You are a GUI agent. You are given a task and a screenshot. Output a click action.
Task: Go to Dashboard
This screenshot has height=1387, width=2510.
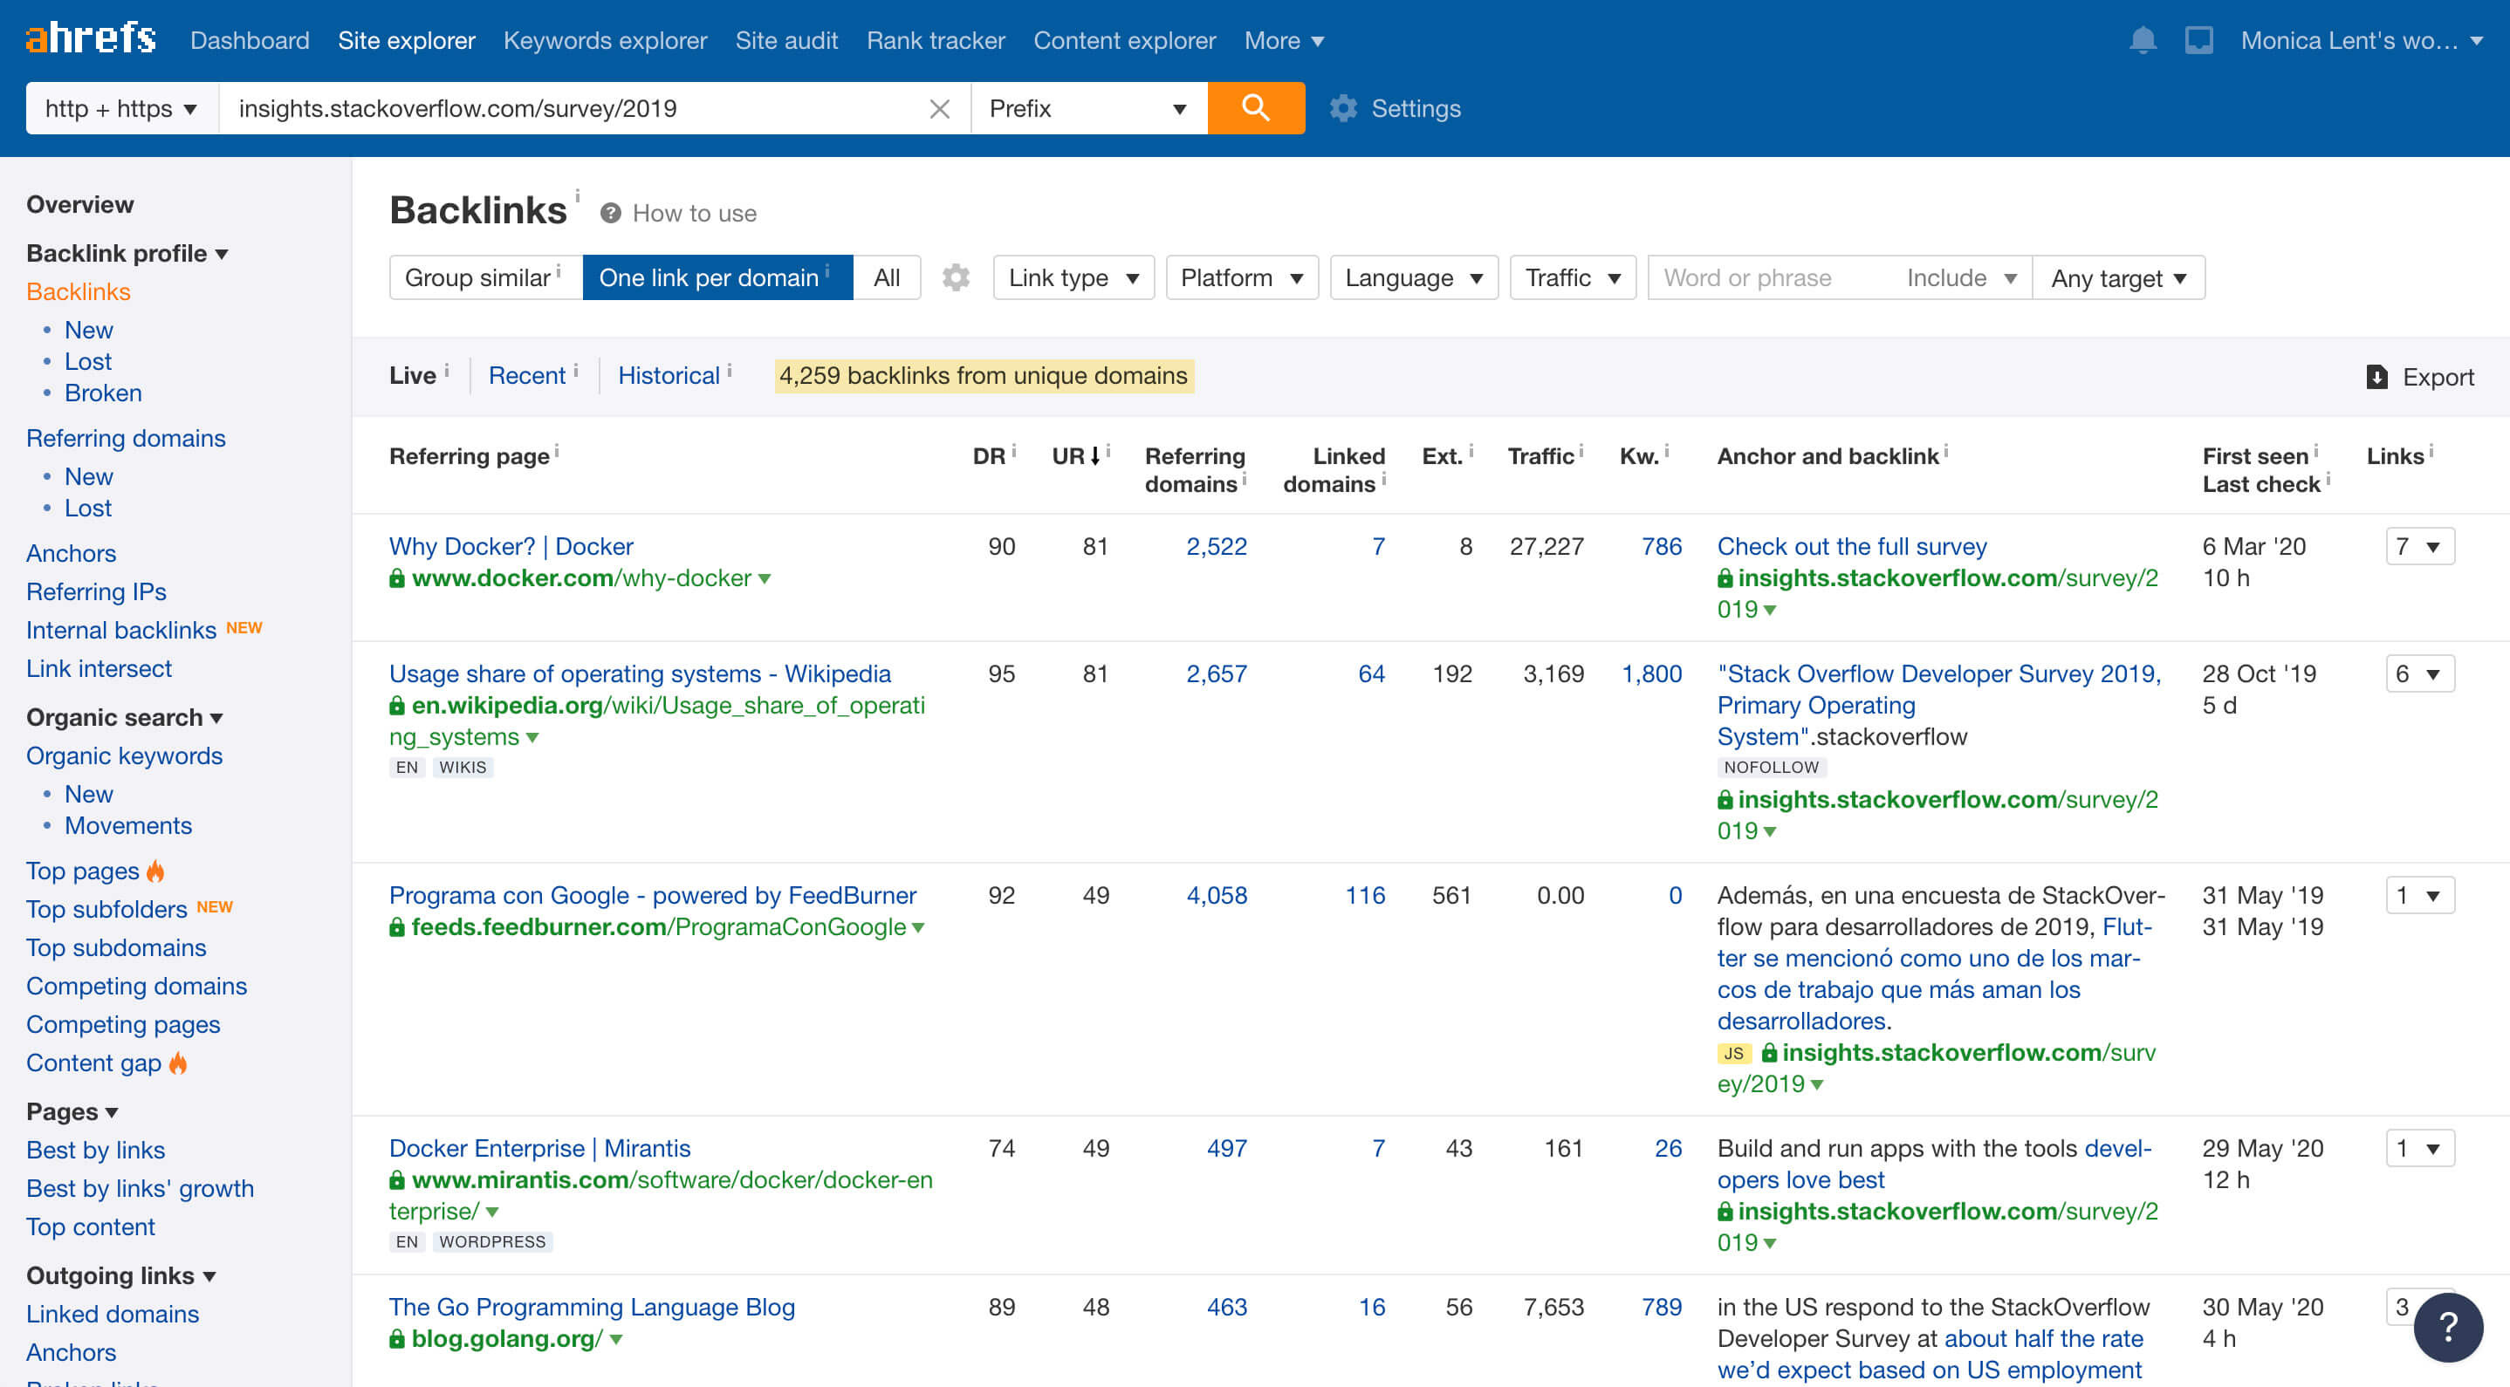[250, 40]
